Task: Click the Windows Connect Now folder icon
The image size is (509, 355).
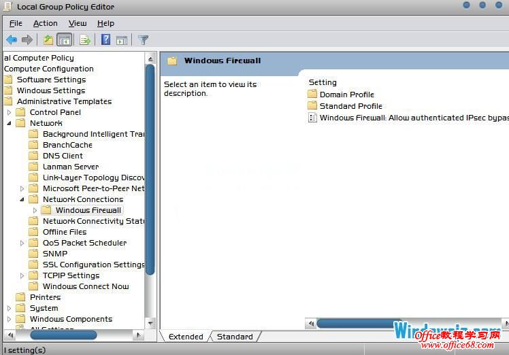Action: (x=33, y=286)
